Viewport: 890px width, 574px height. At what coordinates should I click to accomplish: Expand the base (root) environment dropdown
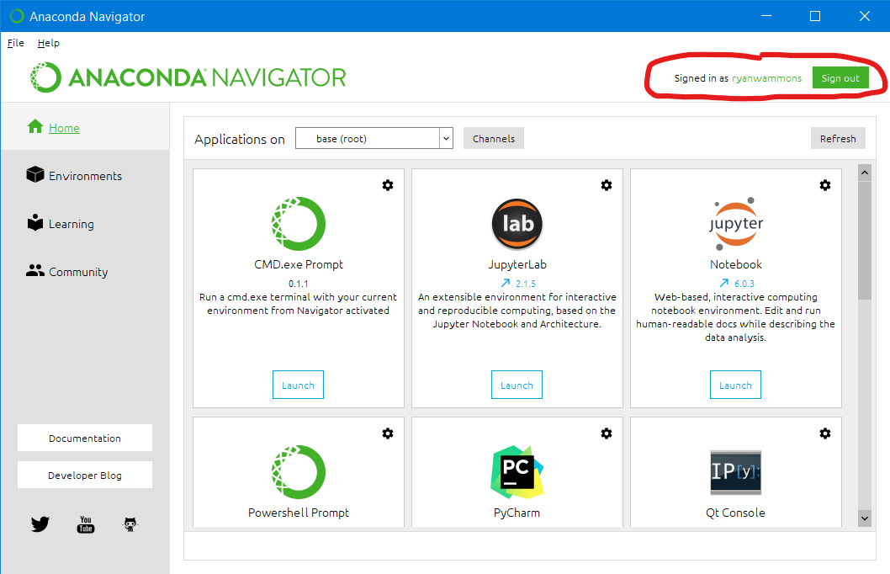pyautogui.click(x=374, y=138)
